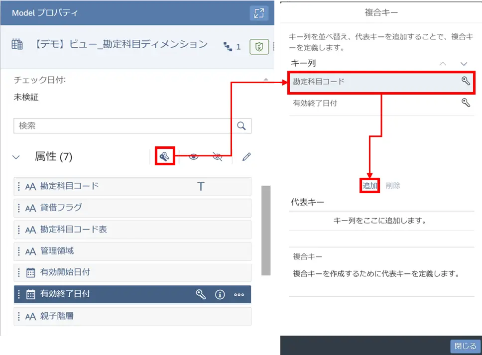The width and height of the screenshot is (482, 355).
Task: Select the 管理領域 attribute row
Action: [132, 251]
